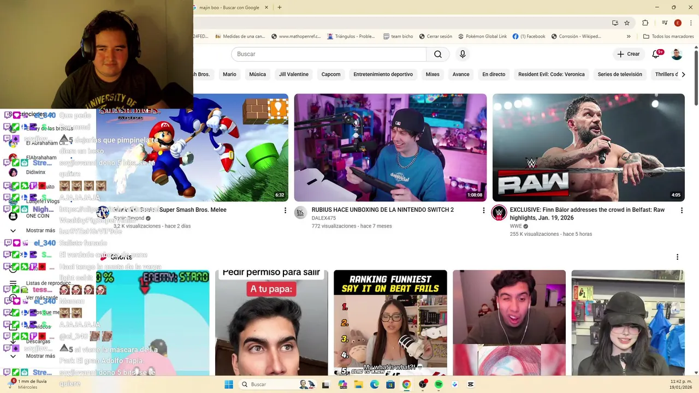Select the Jill Valentine filter chip
This screenshot has width=699, height=393.
(294, 74)
